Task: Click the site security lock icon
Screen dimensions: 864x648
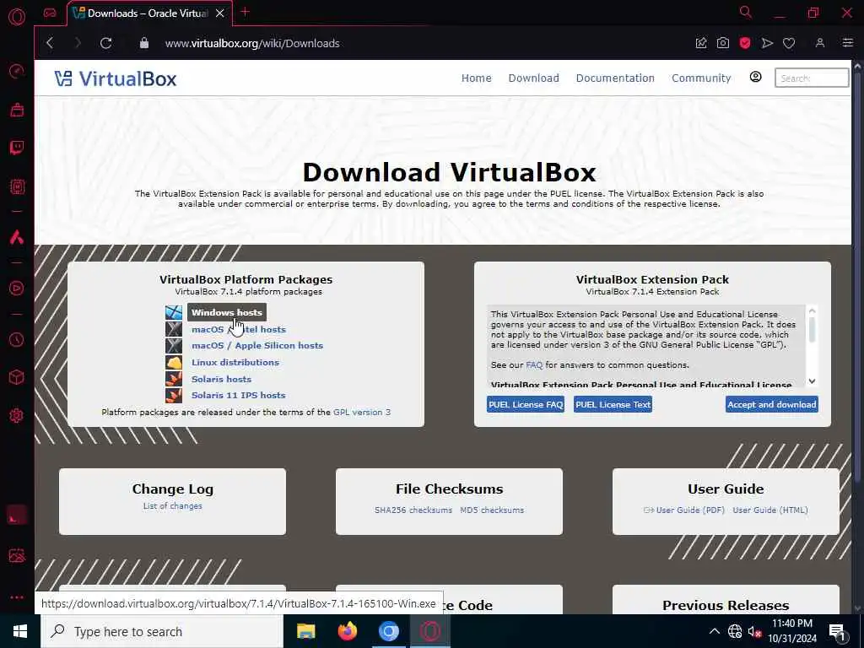Action: point(144,43)
